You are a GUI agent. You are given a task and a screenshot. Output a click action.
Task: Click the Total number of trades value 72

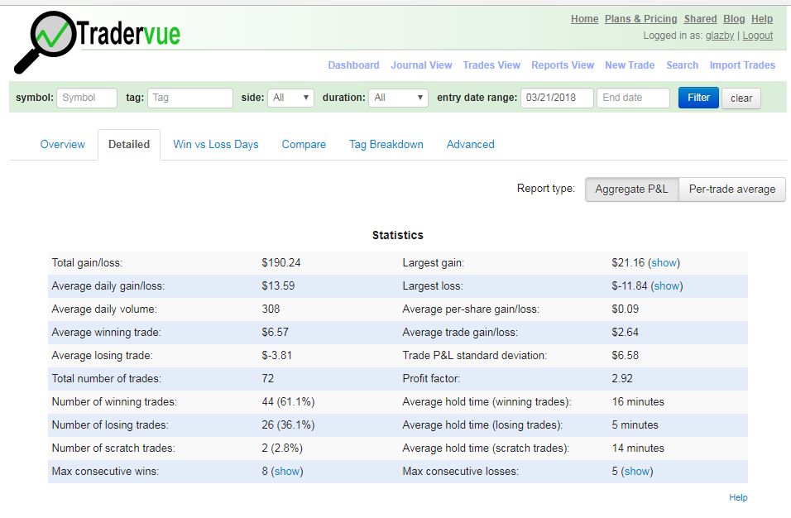(x=267, y=379)
